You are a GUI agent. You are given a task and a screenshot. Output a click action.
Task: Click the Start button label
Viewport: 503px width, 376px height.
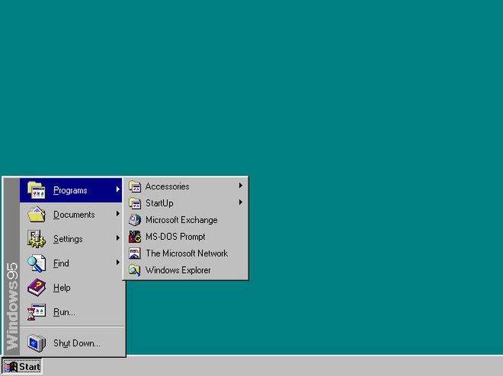tap(30, 367)
